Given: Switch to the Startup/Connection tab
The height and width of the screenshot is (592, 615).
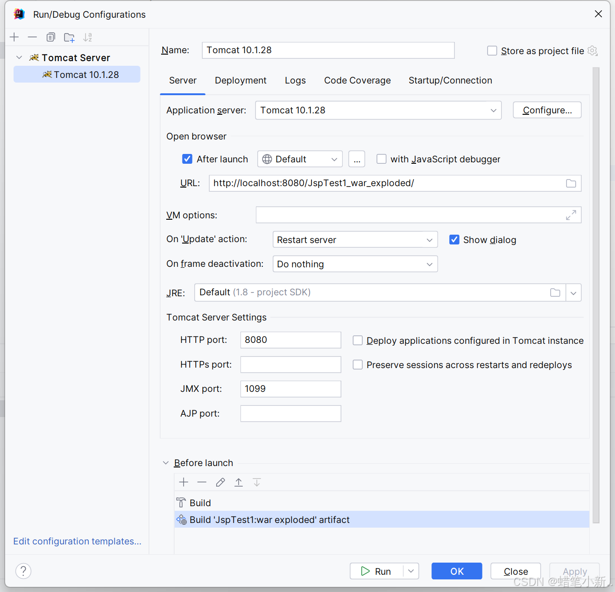Looking at the screenshot, I should (450, 80).
